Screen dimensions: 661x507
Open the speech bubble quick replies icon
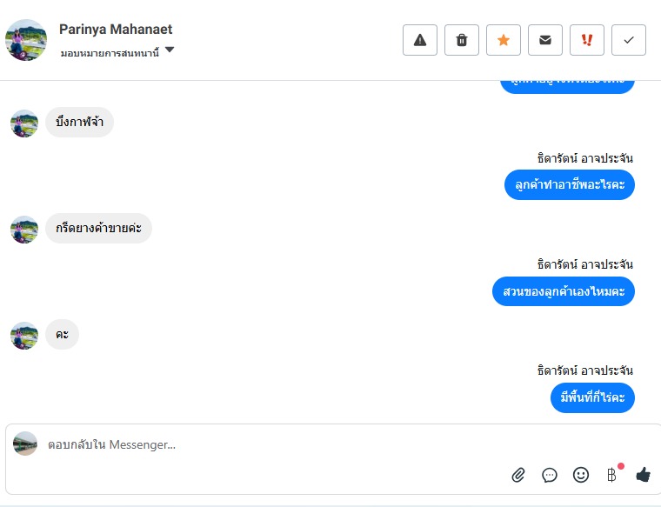point(550,475)
